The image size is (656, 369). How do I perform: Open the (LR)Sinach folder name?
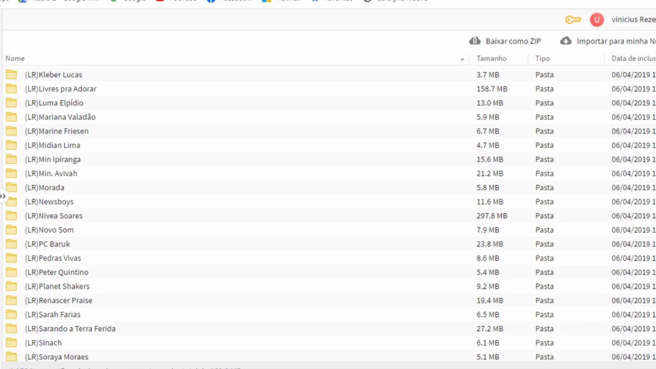point(43,342)
